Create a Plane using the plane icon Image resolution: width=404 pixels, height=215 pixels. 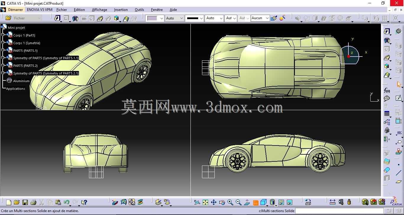[x=399, y=182]
